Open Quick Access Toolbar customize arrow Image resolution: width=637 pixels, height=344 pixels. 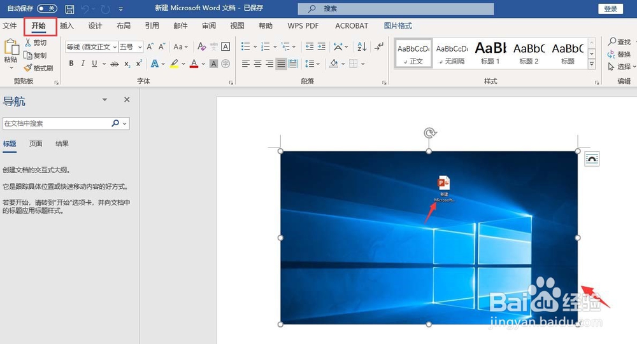(x=120, y=8)
